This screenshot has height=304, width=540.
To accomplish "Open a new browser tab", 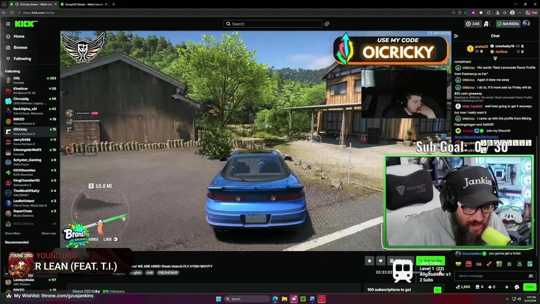I will pyautogui.click(x=113, y=4).
